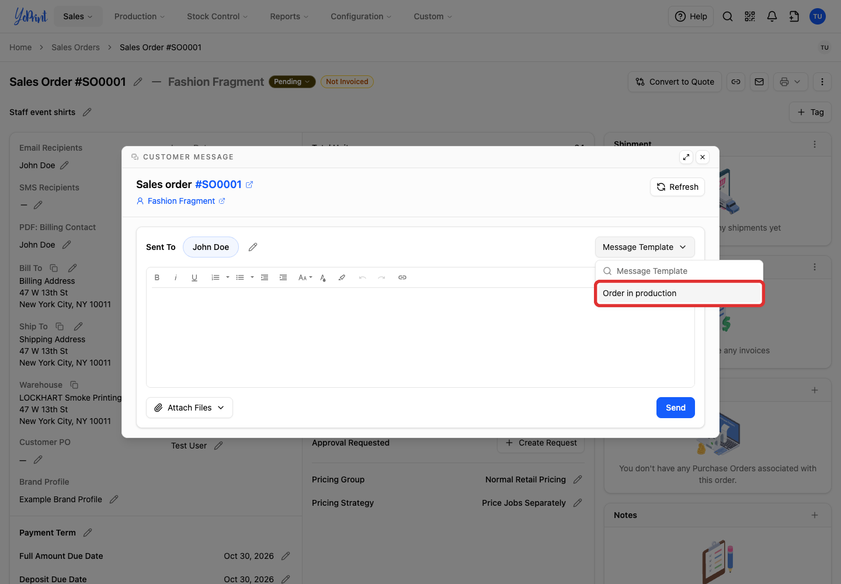Apply bold formatting in the message editor
The image size is (841, 584).
pos(157,277)
